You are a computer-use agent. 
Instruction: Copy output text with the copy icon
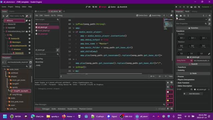click(x=172, y=82)
